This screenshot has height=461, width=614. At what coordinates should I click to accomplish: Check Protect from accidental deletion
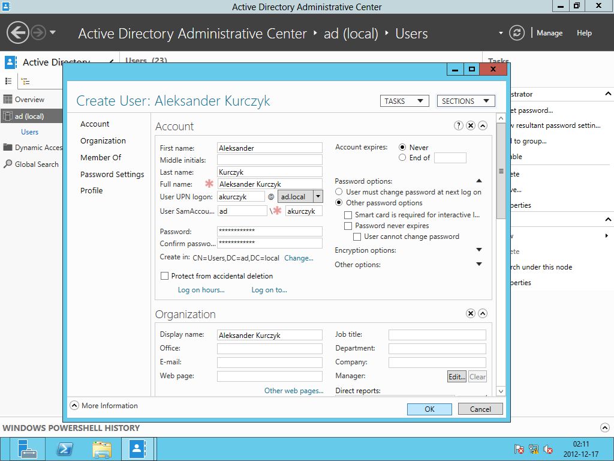tap(164, 276)
